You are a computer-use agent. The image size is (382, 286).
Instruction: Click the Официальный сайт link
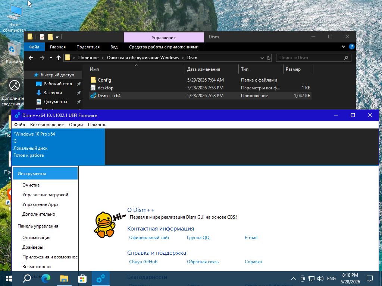click(x=149, y=238)
